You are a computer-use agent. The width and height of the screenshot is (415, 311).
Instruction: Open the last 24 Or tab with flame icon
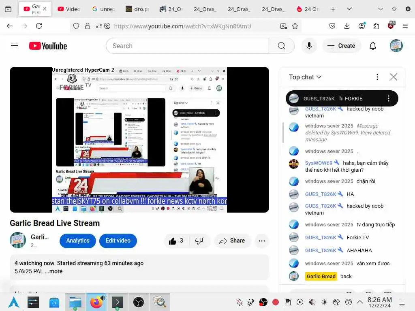click(308, 9)
